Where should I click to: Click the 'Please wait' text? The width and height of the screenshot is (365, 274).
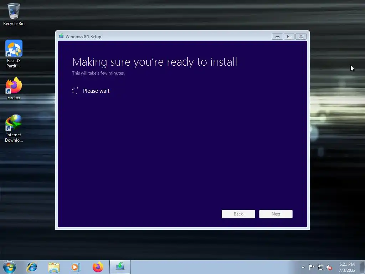pyautogui.click(x=96, y=91)
